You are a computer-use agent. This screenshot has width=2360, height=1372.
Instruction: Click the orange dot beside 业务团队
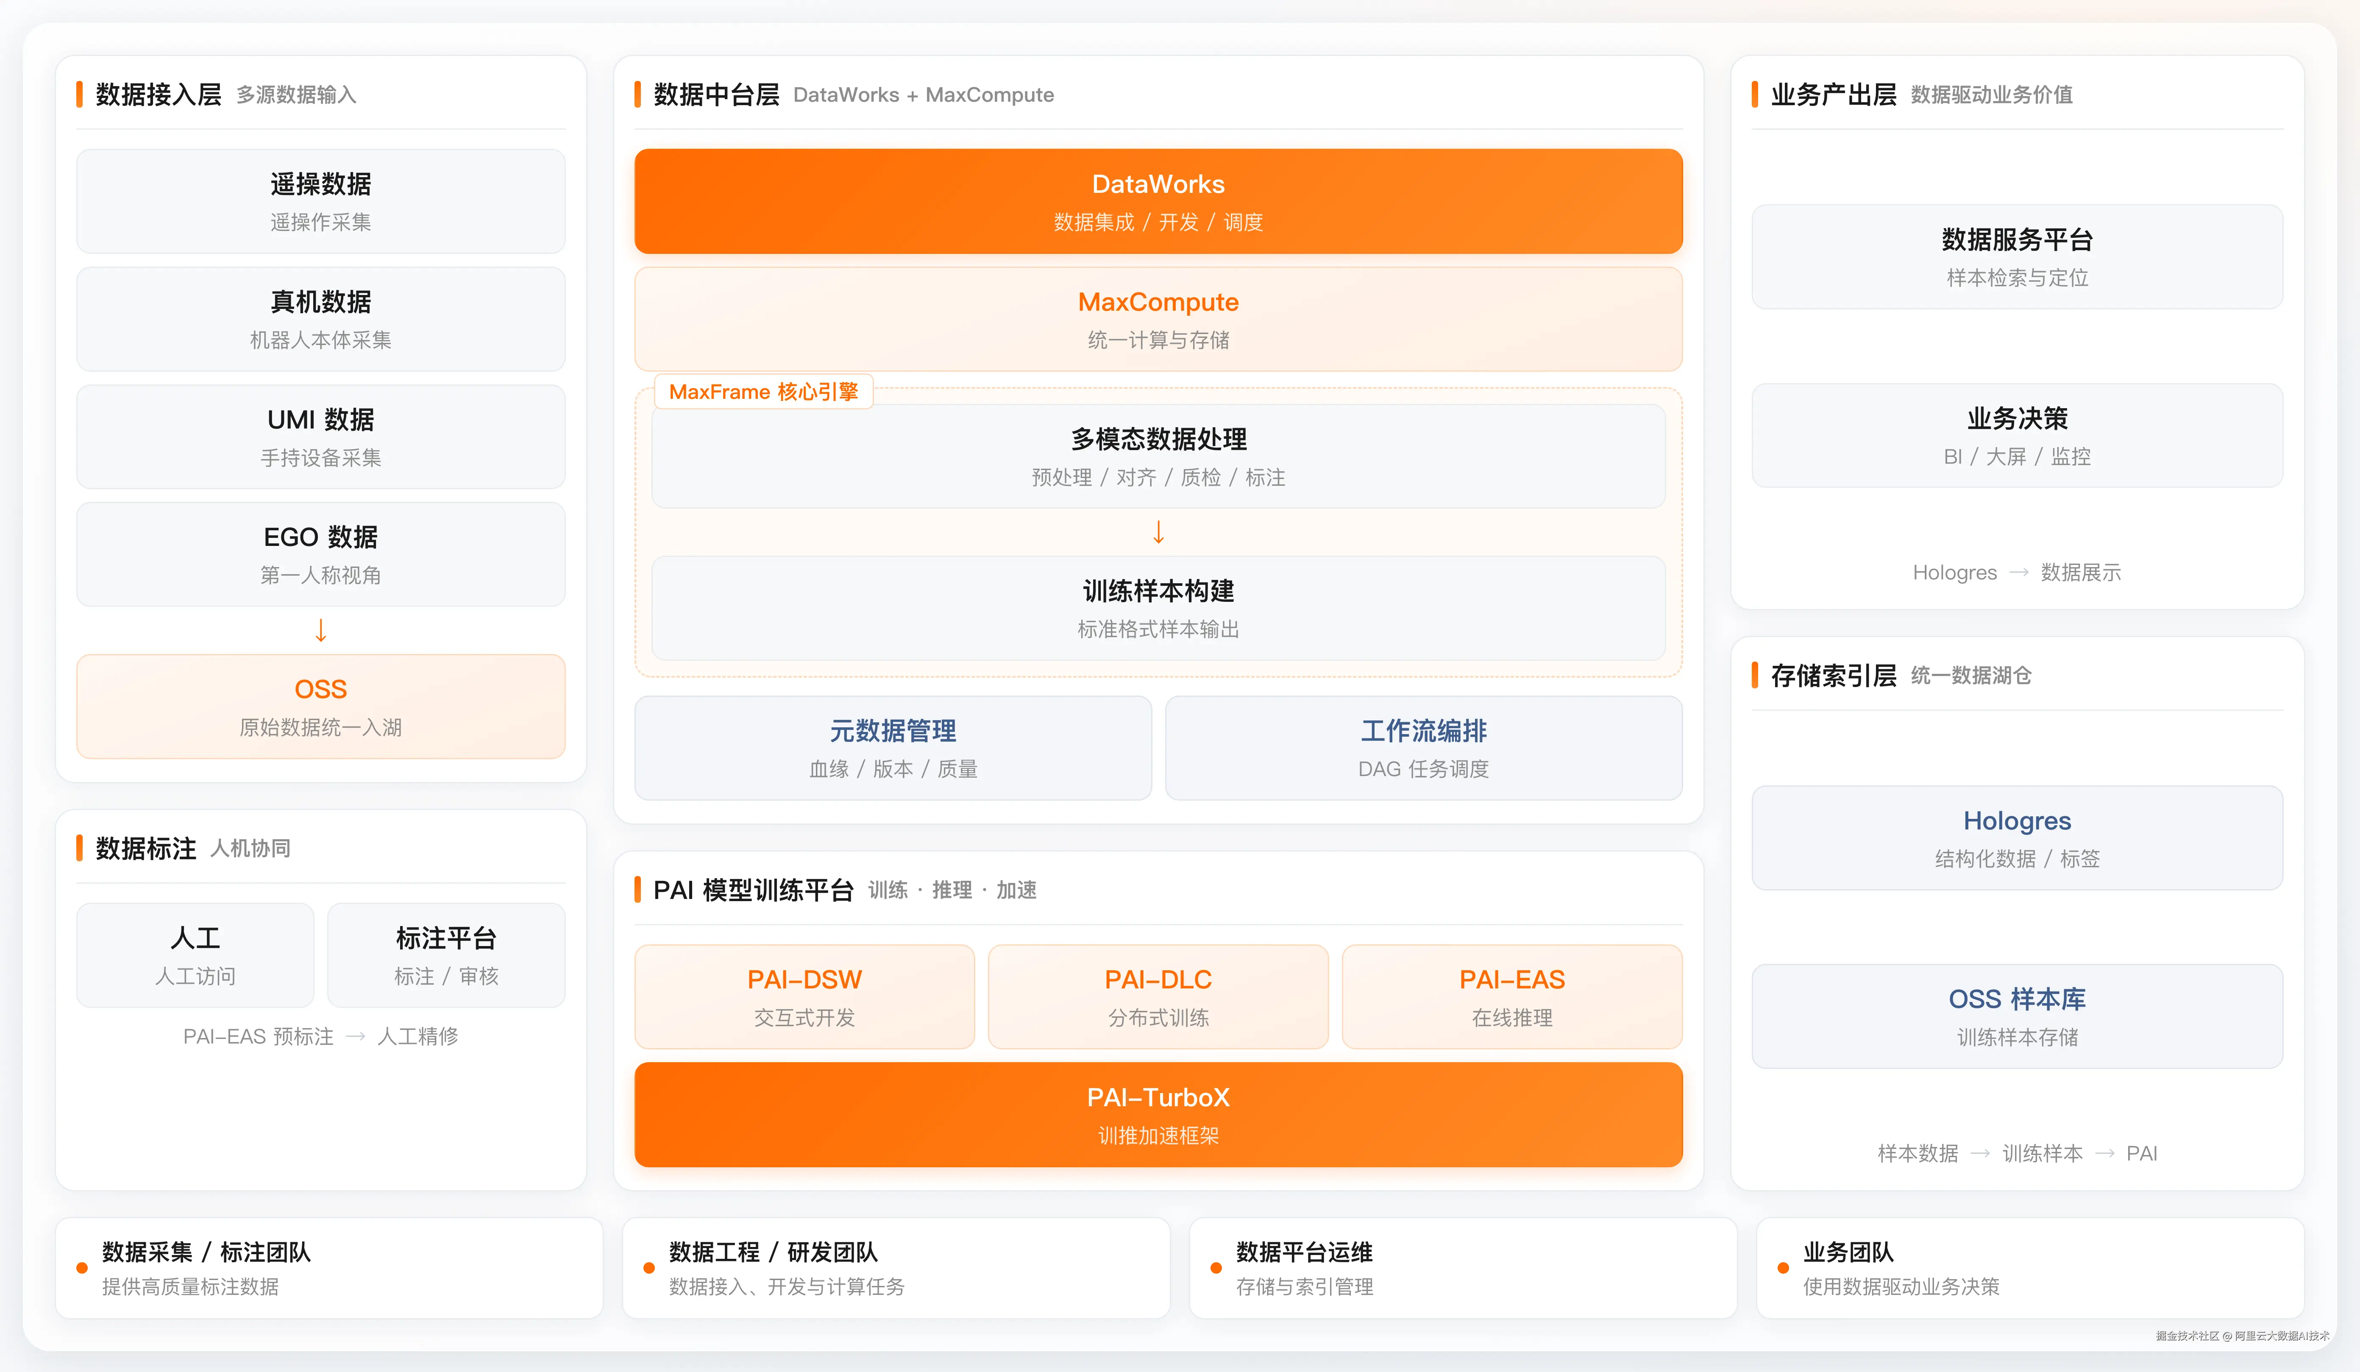coord(1783,1268)
